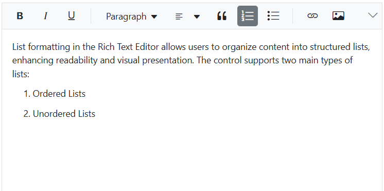Apply Italic formatting

coord(45,16)
